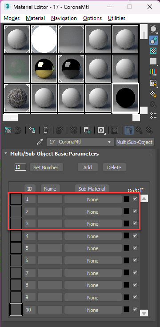The width and height of the screenshot is (160, 327).
Task: Open the Navigation menu
Action: click(64, 18)
